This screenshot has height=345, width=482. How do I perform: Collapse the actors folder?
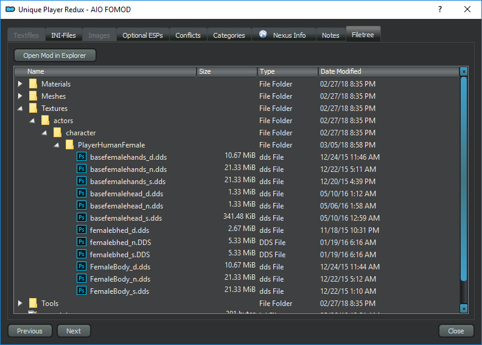[32, 121]
